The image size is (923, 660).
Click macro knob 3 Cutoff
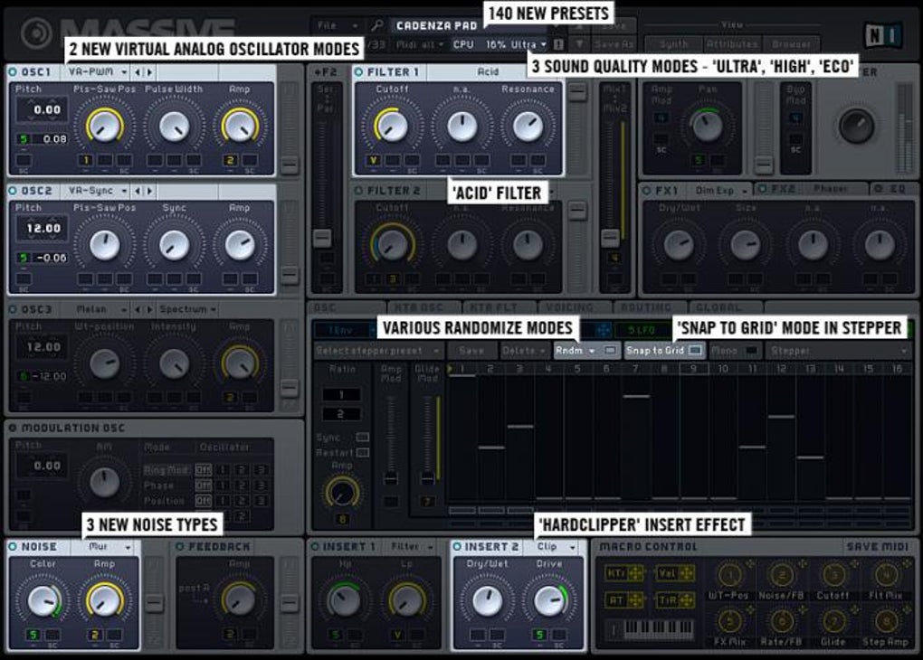click(833, 575)
